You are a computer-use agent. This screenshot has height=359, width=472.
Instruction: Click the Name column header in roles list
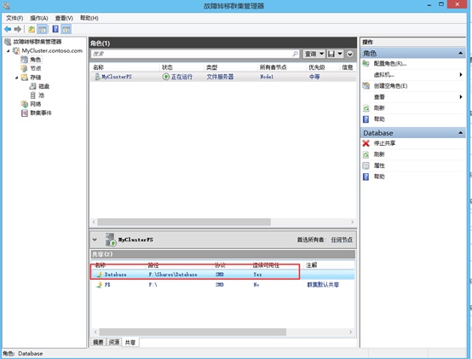pyautogui.click(x=98, y=67)
